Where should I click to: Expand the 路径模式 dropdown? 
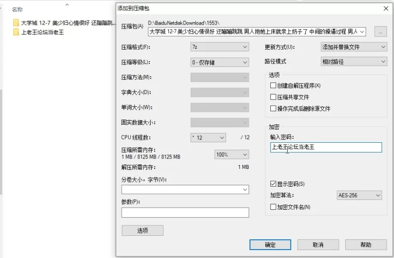click(354, 62)
